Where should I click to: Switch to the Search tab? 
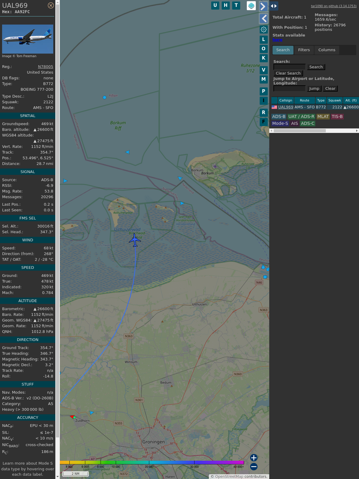click(x=283, y=50)
